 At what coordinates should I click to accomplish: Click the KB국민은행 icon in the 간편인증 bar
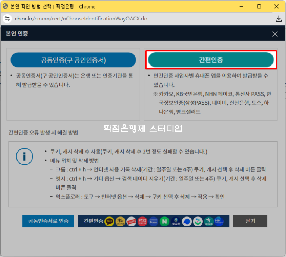pyautogui.click(x=120, y=222)
